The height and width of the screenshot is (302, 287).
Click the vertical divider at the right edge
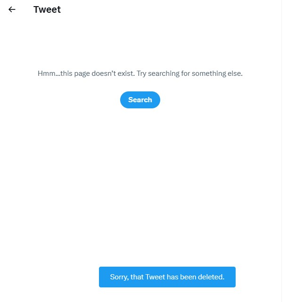coord(282,151)
